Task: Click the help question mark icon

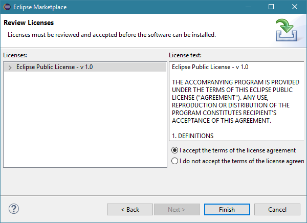Action: [14, 209]
